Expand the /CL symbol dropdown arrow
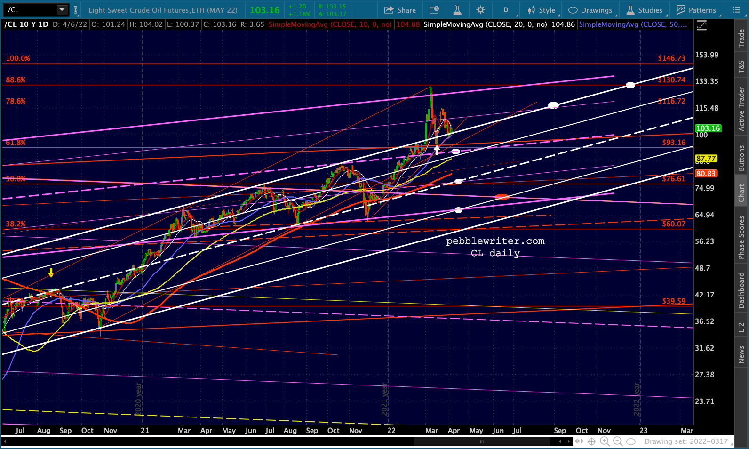749x449 pixels. [62, 9]
